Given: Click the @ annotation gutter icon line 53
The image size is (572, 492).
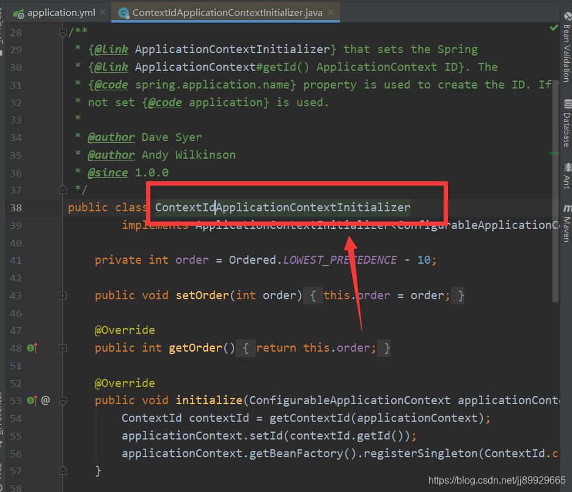Looking at the screenshot, I should click(x=46, y=400).
